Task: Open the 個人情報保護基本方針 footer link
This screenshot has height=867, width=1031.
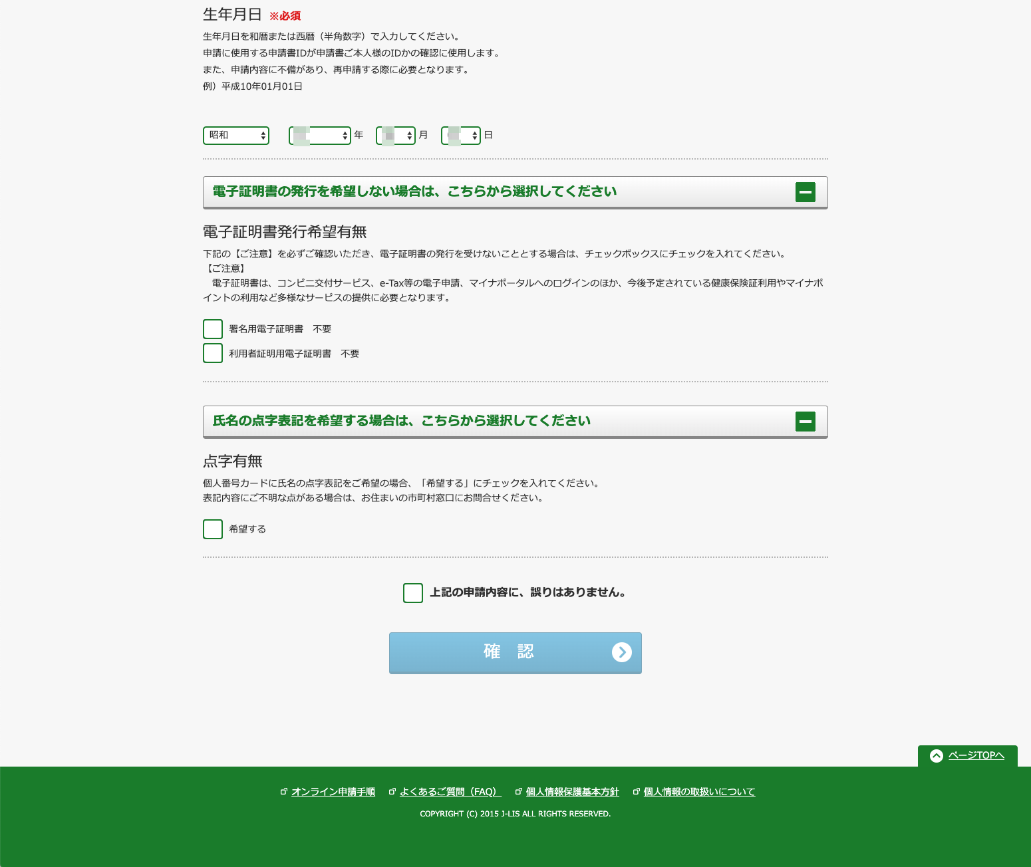Action: tap(572, 792)
